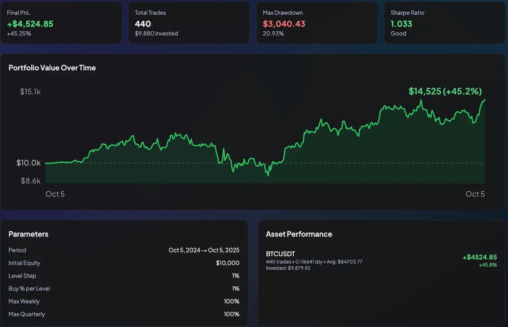Click the Portfolio Value Over Time chart title
The image size is (508, 327).
[52, 68]
